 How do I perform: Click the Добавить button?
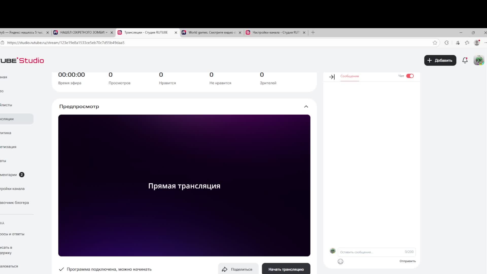tap(440, 60)
